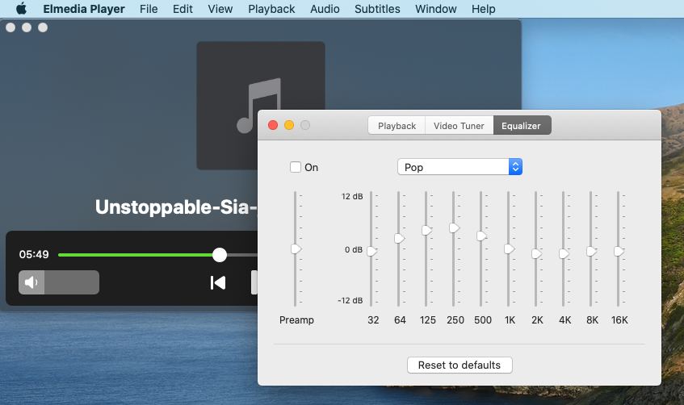Mute audio using the speaker icon
This screenshot has height=405, width=684.
31,282
